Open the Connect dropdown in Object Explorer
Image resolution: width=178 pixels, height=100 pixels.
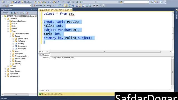pyautogui.click(x=6, y=13)
